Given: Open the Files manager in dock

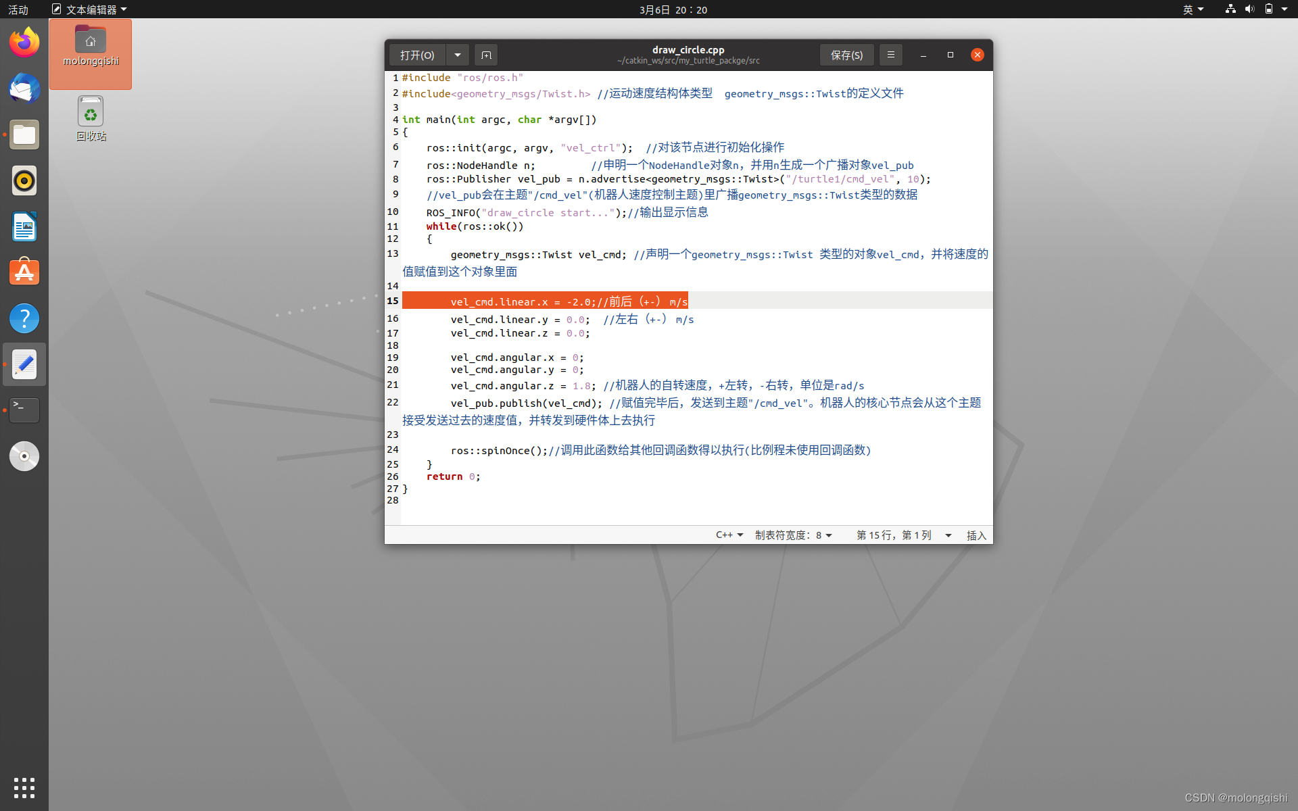Looking at the screenshot, I should click(24, 134).
